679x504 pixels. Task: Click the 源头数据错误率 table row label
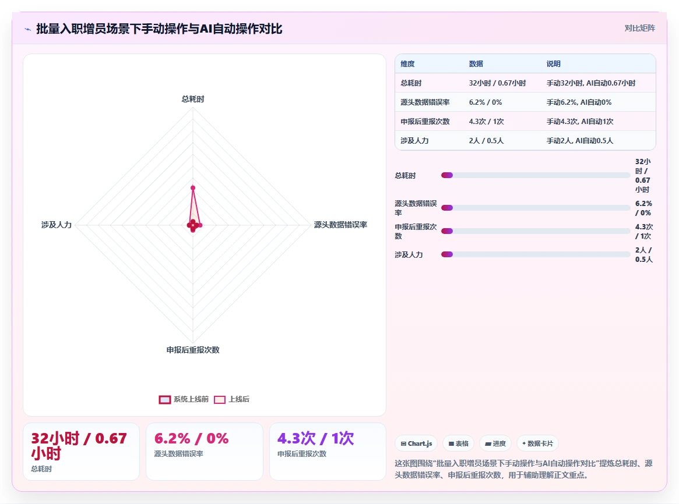(425, 102)
